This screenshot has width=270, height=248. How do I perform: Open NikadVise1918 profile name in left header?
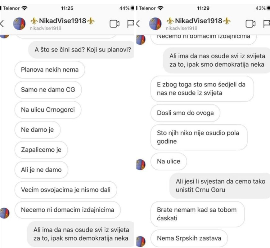click(x=62, y=21)
